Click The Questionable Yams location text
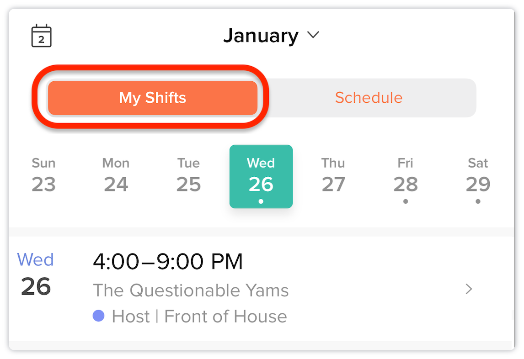524x359 pixels. tap(191, 290)
